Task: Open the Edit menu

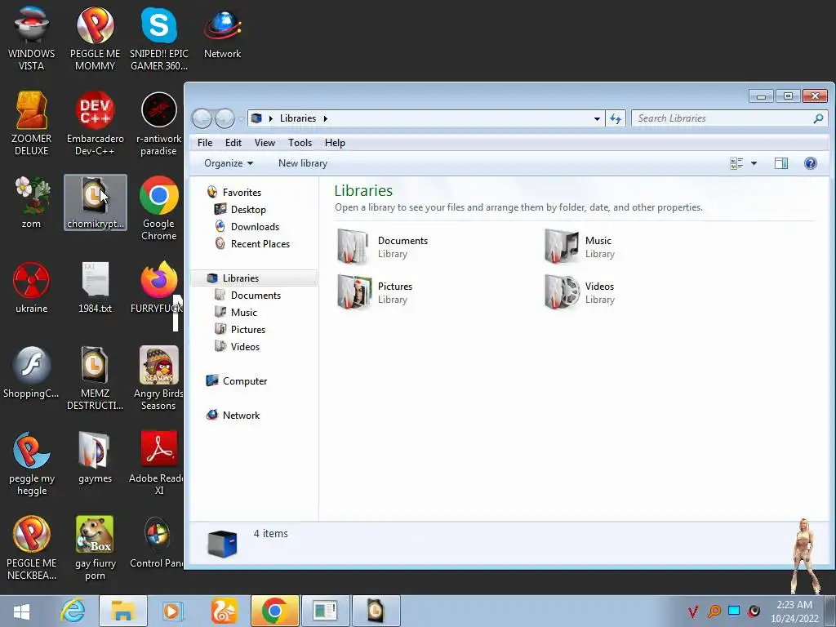Action: click(233, 143)
